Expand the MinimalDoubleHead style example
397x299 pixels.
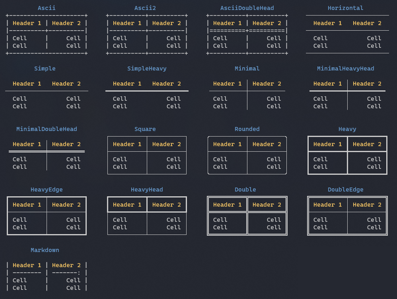coord(47,129)
